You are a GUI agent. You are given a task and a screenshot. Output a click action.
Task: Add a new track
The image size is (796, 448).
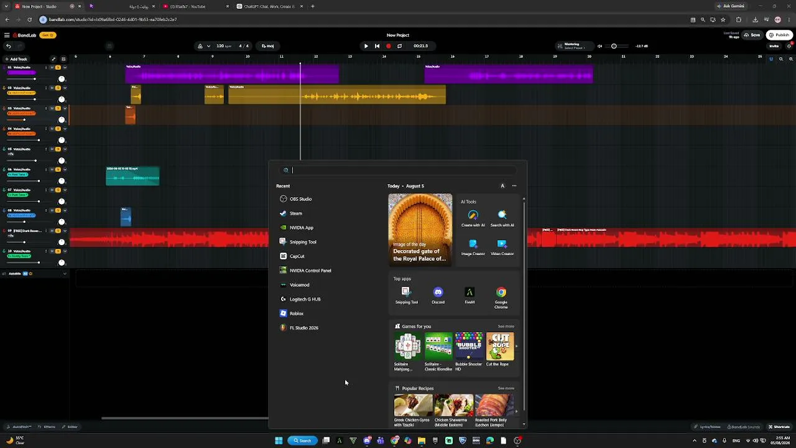click(x=16, y=59)
